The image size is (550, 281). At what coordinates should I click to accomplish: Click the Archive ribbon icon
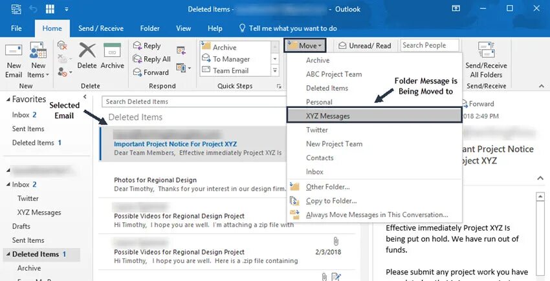click(112, 50)
